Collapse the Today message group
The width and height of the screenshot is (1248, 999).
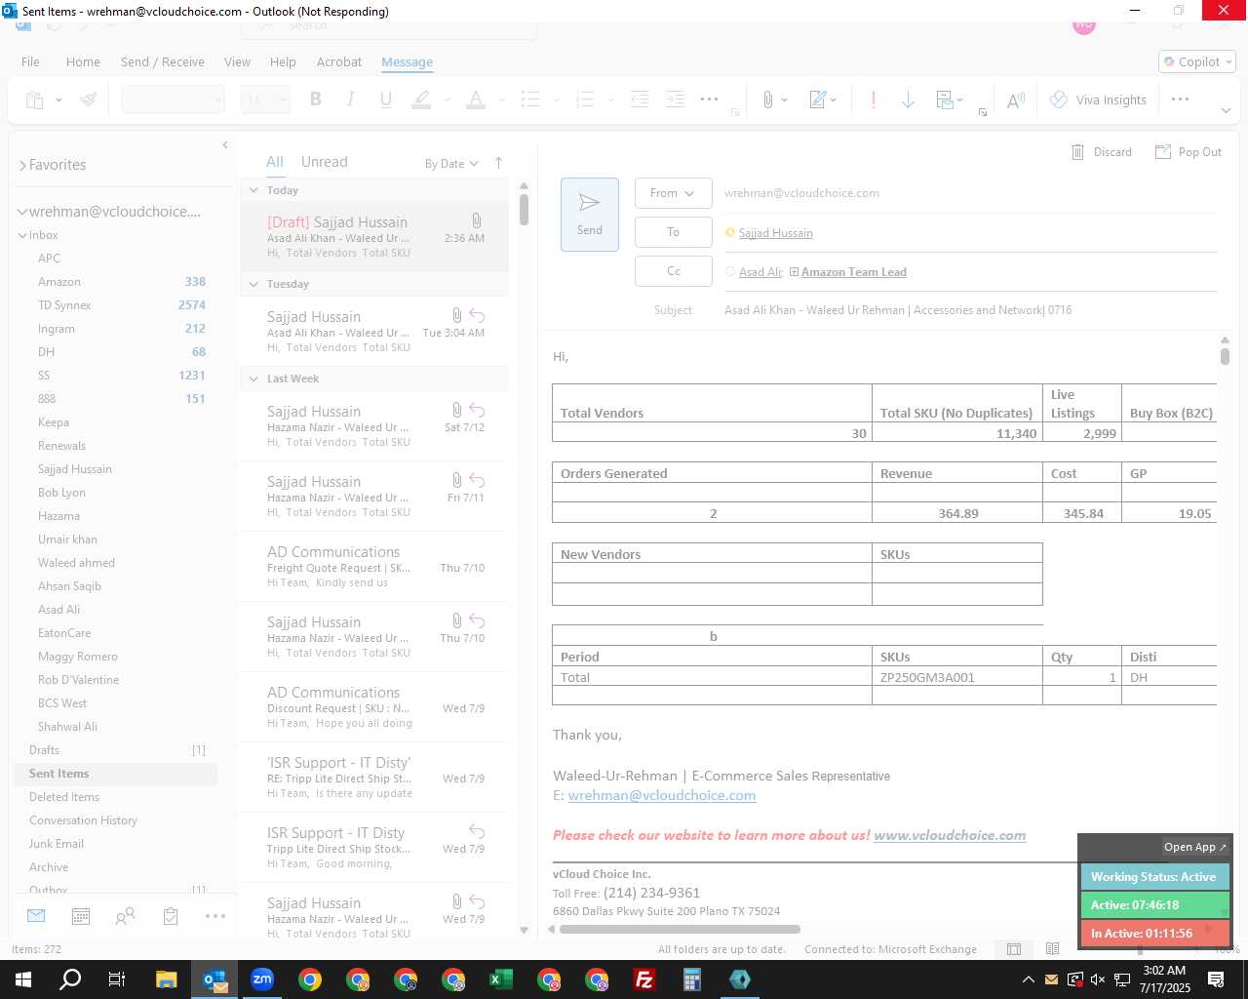(x=253, y=190)
